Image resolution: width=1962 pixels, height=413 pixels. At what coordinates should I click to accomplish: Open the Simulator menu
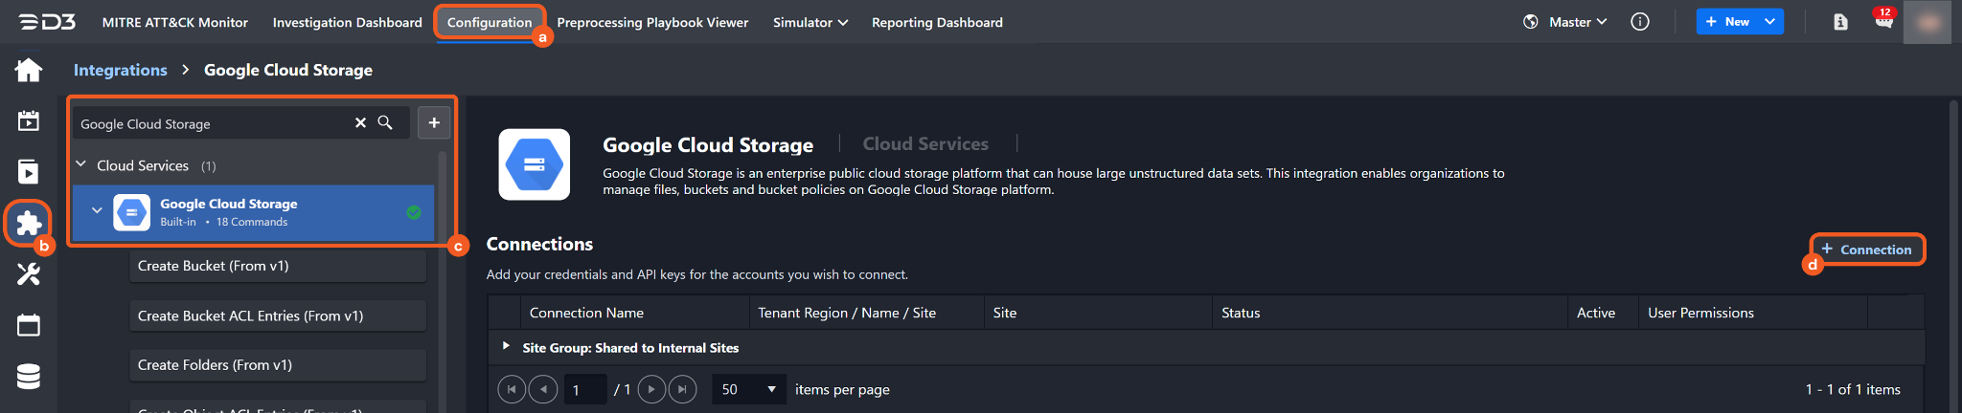click(810, 22)
